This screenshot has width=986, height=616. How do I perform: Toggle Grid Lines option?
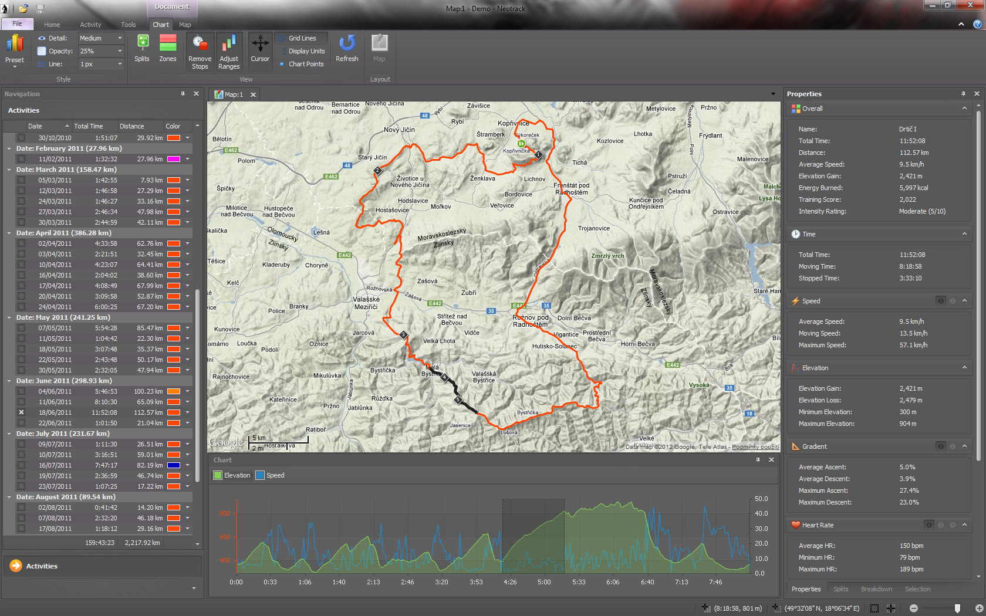point(302,38)
